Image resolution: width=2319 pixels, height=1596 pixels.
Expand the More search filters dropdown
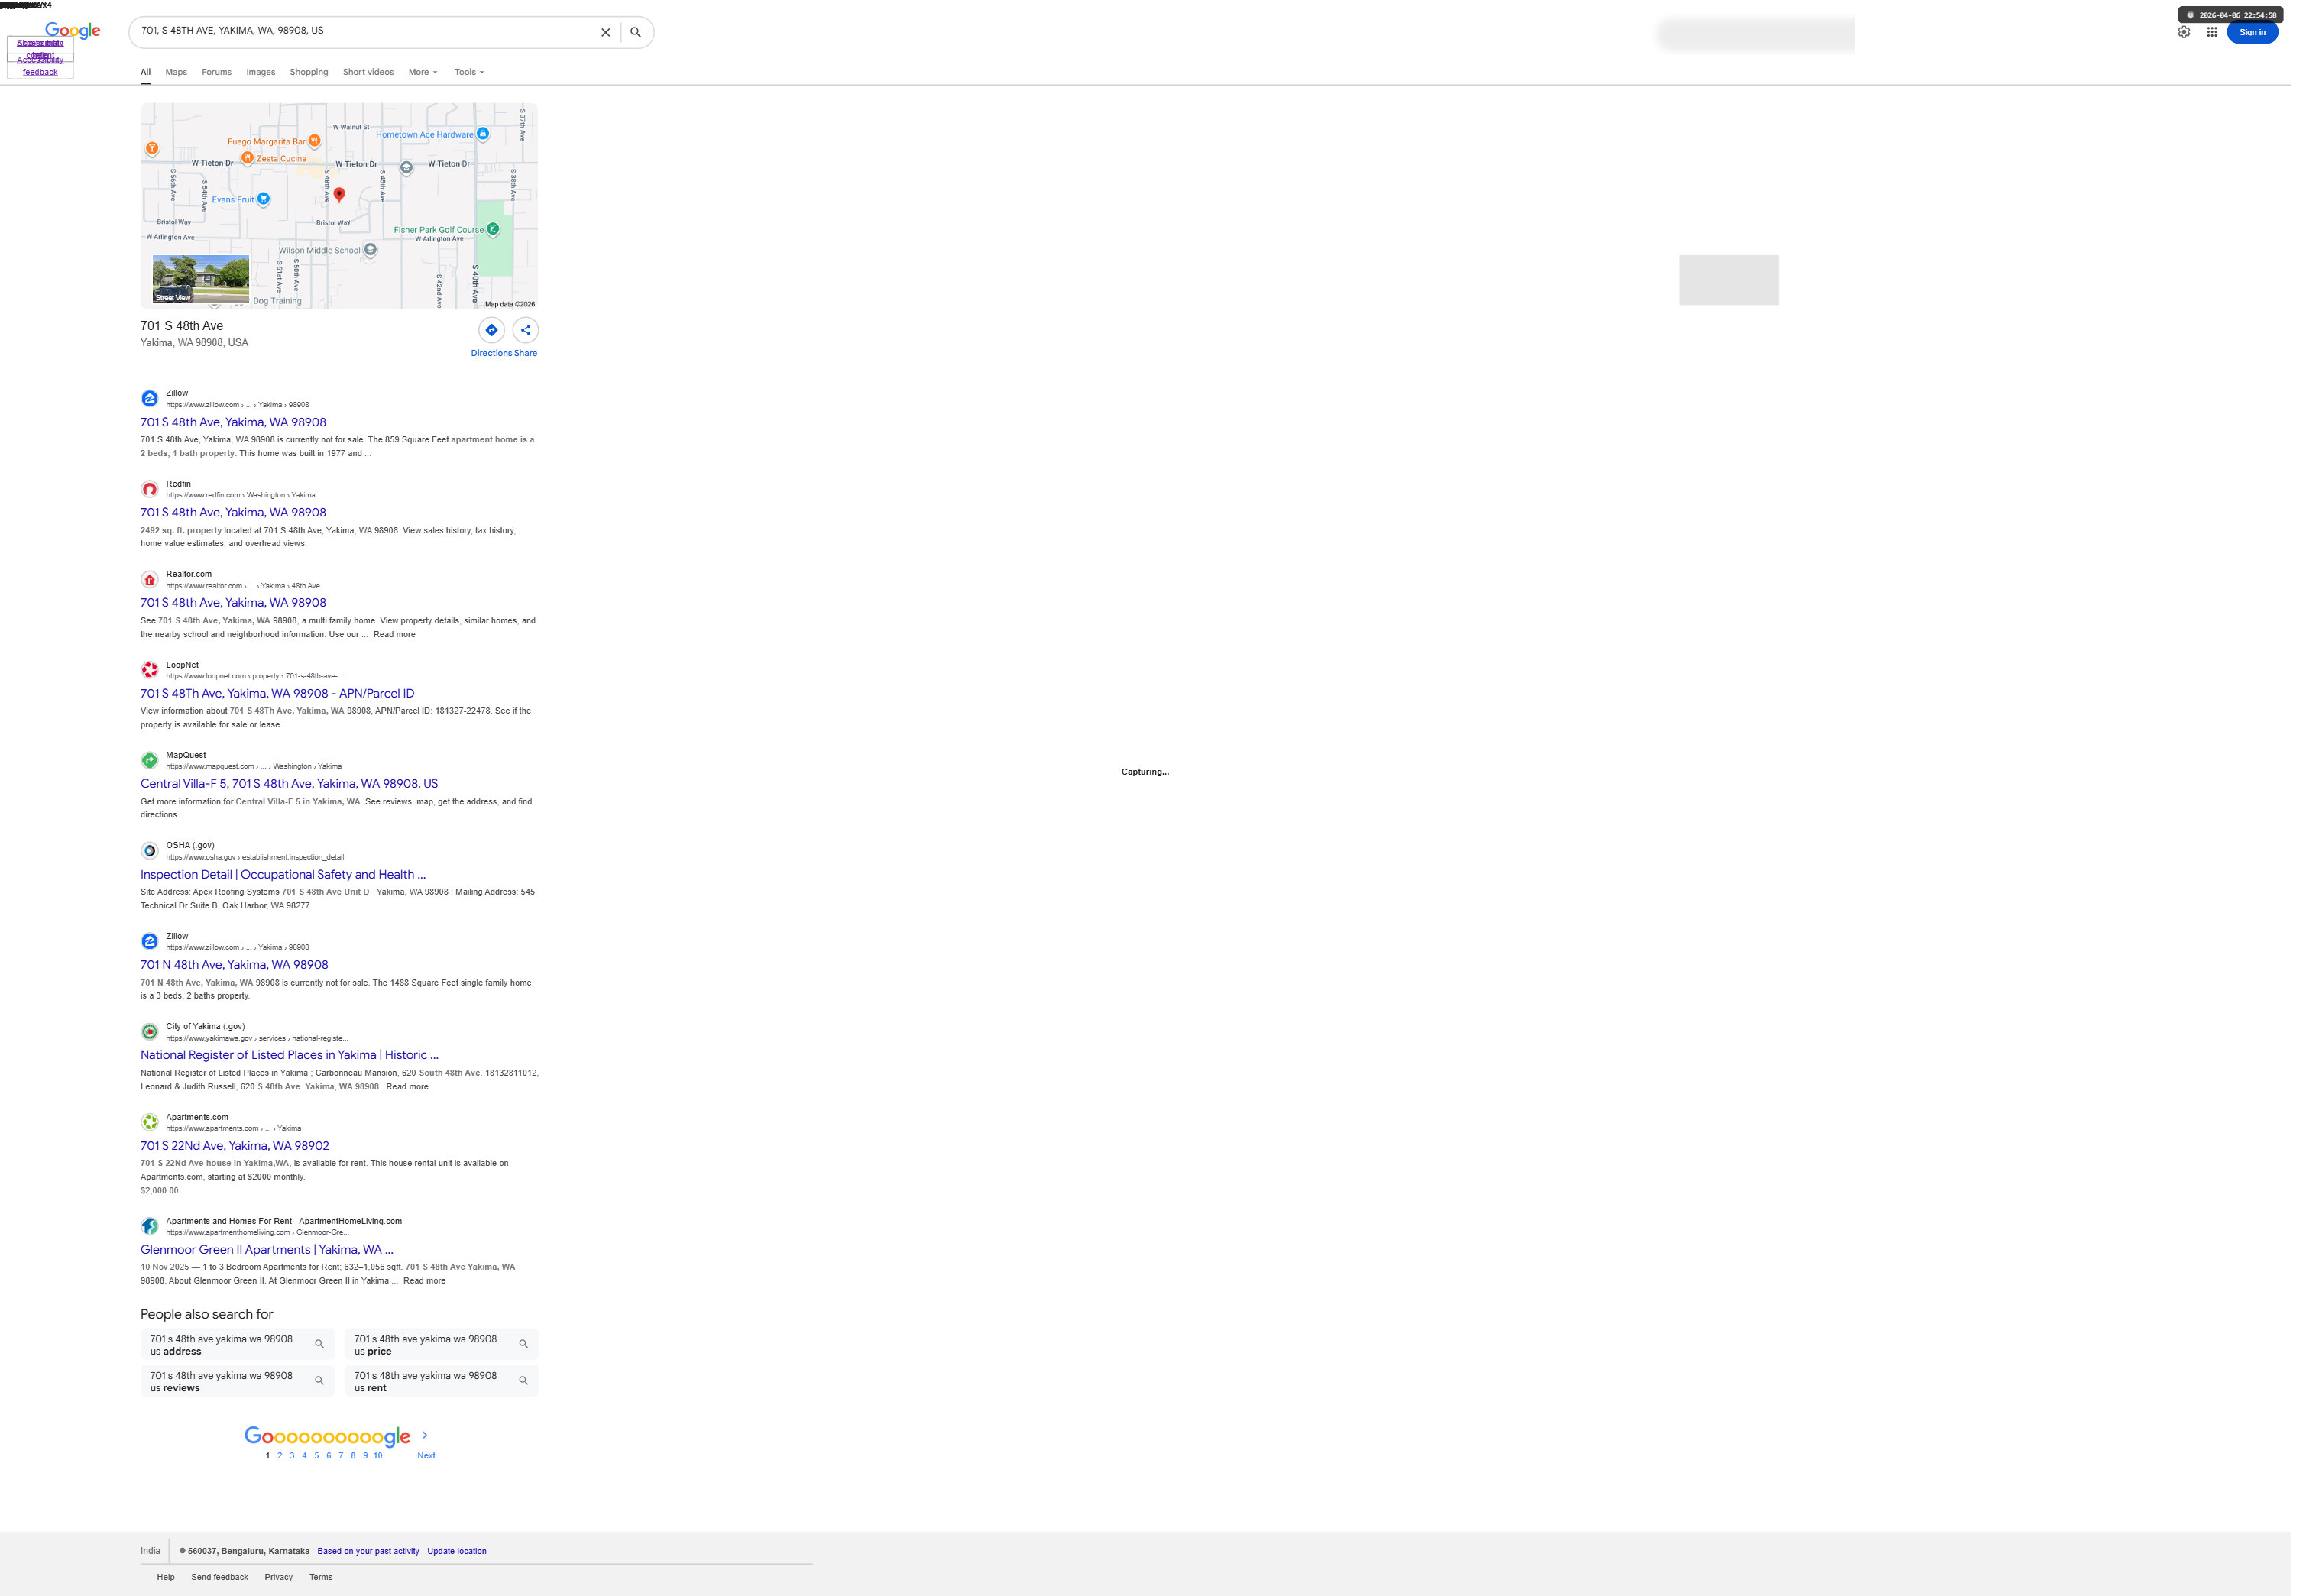(423, 72)
